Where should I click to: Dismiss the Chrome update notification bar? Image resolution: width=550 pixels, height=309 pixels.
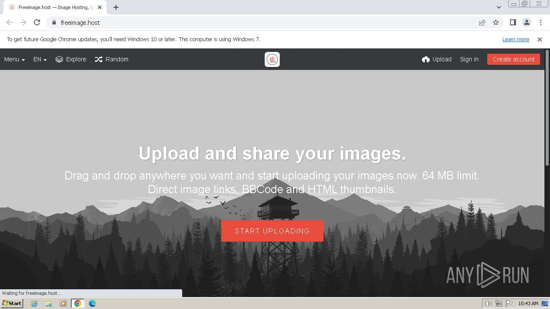point(540,39)
